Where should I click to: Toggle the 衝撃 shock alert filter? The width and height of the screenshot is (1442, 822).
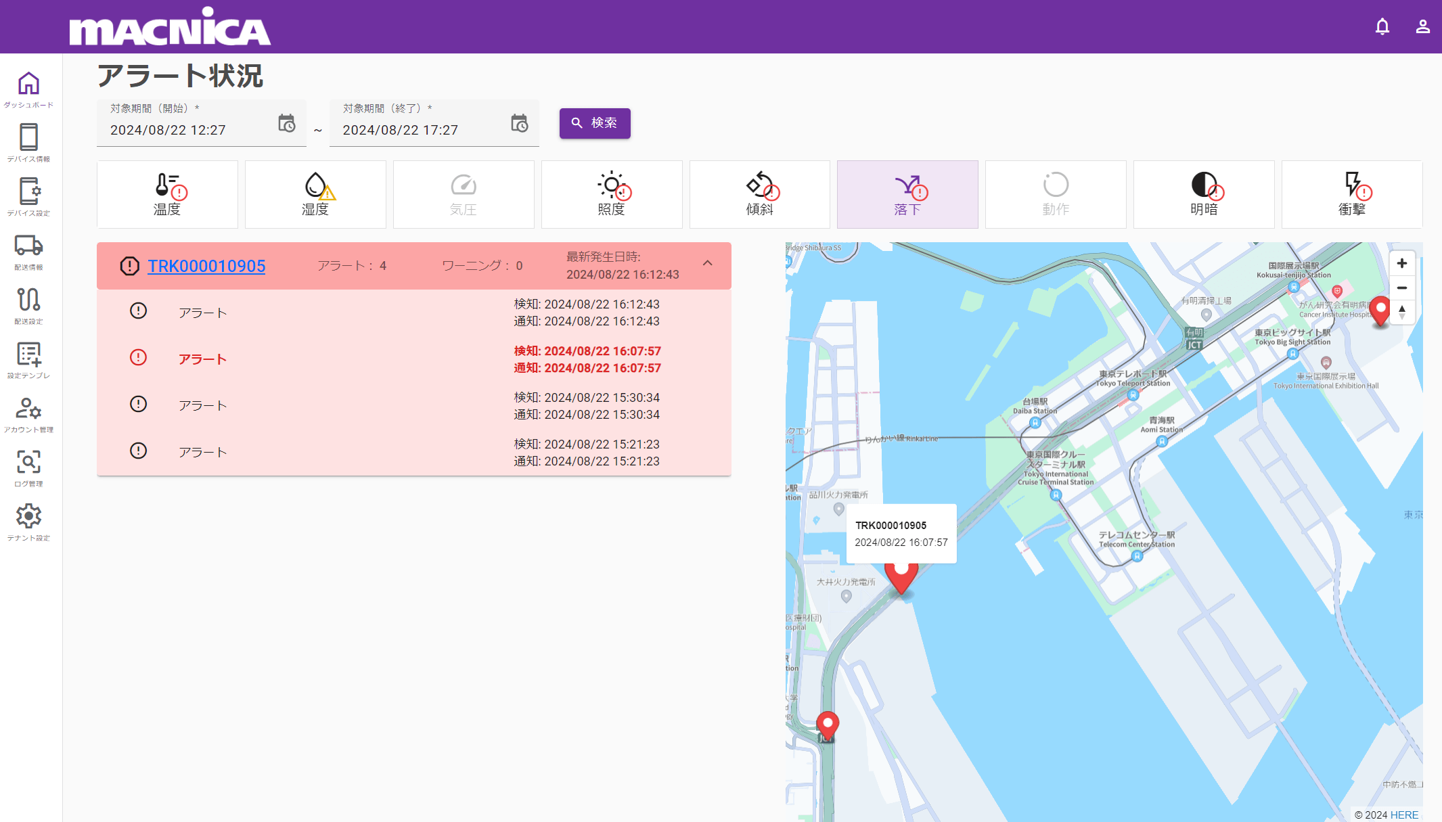[1351, 195]
